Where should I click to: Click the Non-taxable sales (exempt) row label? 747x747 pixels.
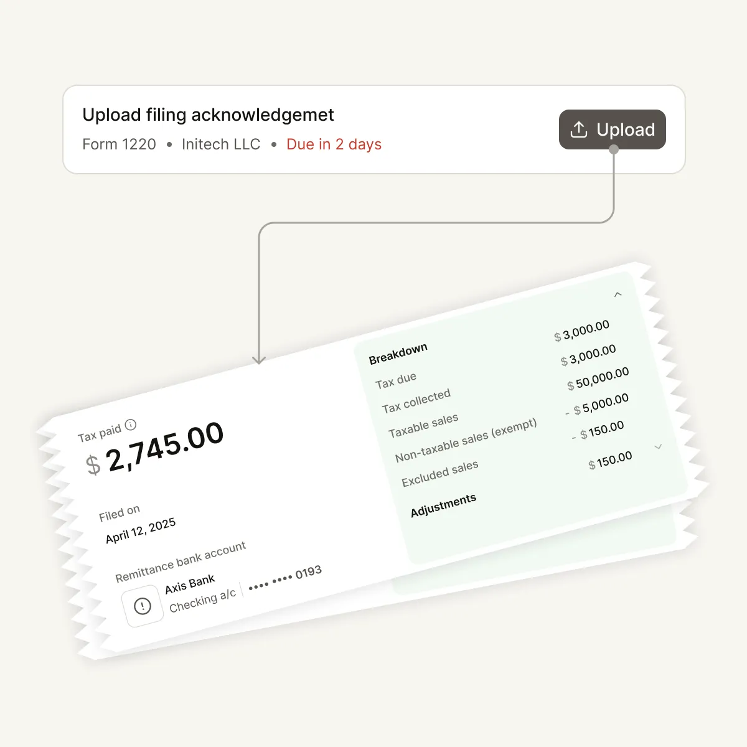pos(466,440)
